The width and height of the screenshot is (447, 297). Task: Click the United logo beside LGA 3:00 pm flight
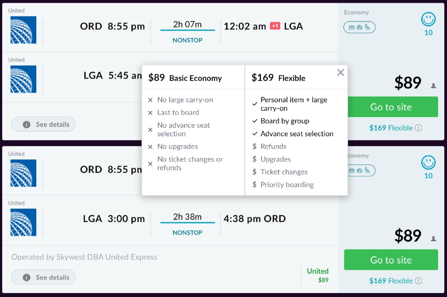(x=23, y=222)
